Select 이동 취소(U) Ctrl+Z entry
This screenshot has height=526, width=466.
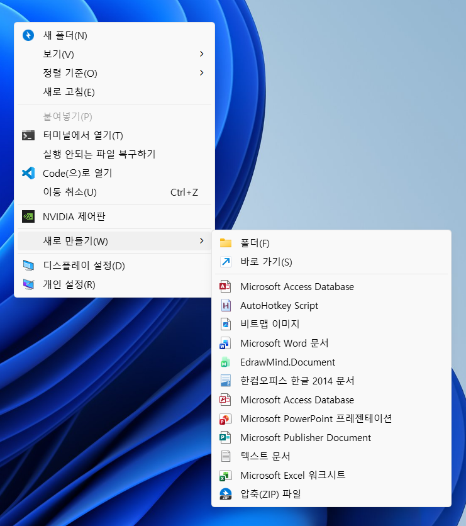(114, 192)
